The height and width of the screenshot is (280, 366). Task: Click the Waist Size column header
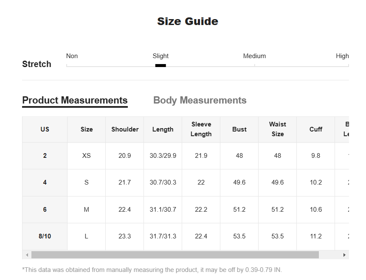coord(278,129)
